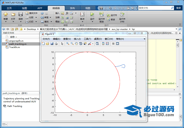Click Show Plot Tools and Dock Figure icon
Viewport: 184px width, 128px height.
pyautogui.click(x=117, y=44)
